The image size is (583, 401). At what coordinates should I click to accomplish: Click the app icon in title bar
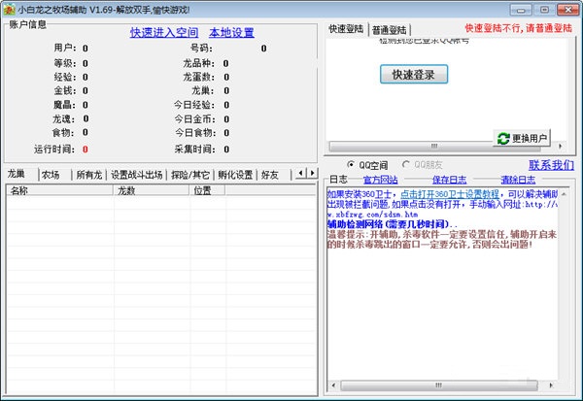point(9,10)
